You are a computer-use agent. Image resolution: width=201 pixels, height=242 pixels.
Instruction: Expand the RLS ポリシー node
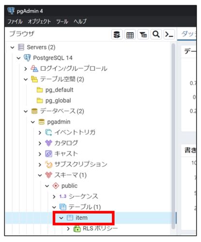[x=68, y=228]
